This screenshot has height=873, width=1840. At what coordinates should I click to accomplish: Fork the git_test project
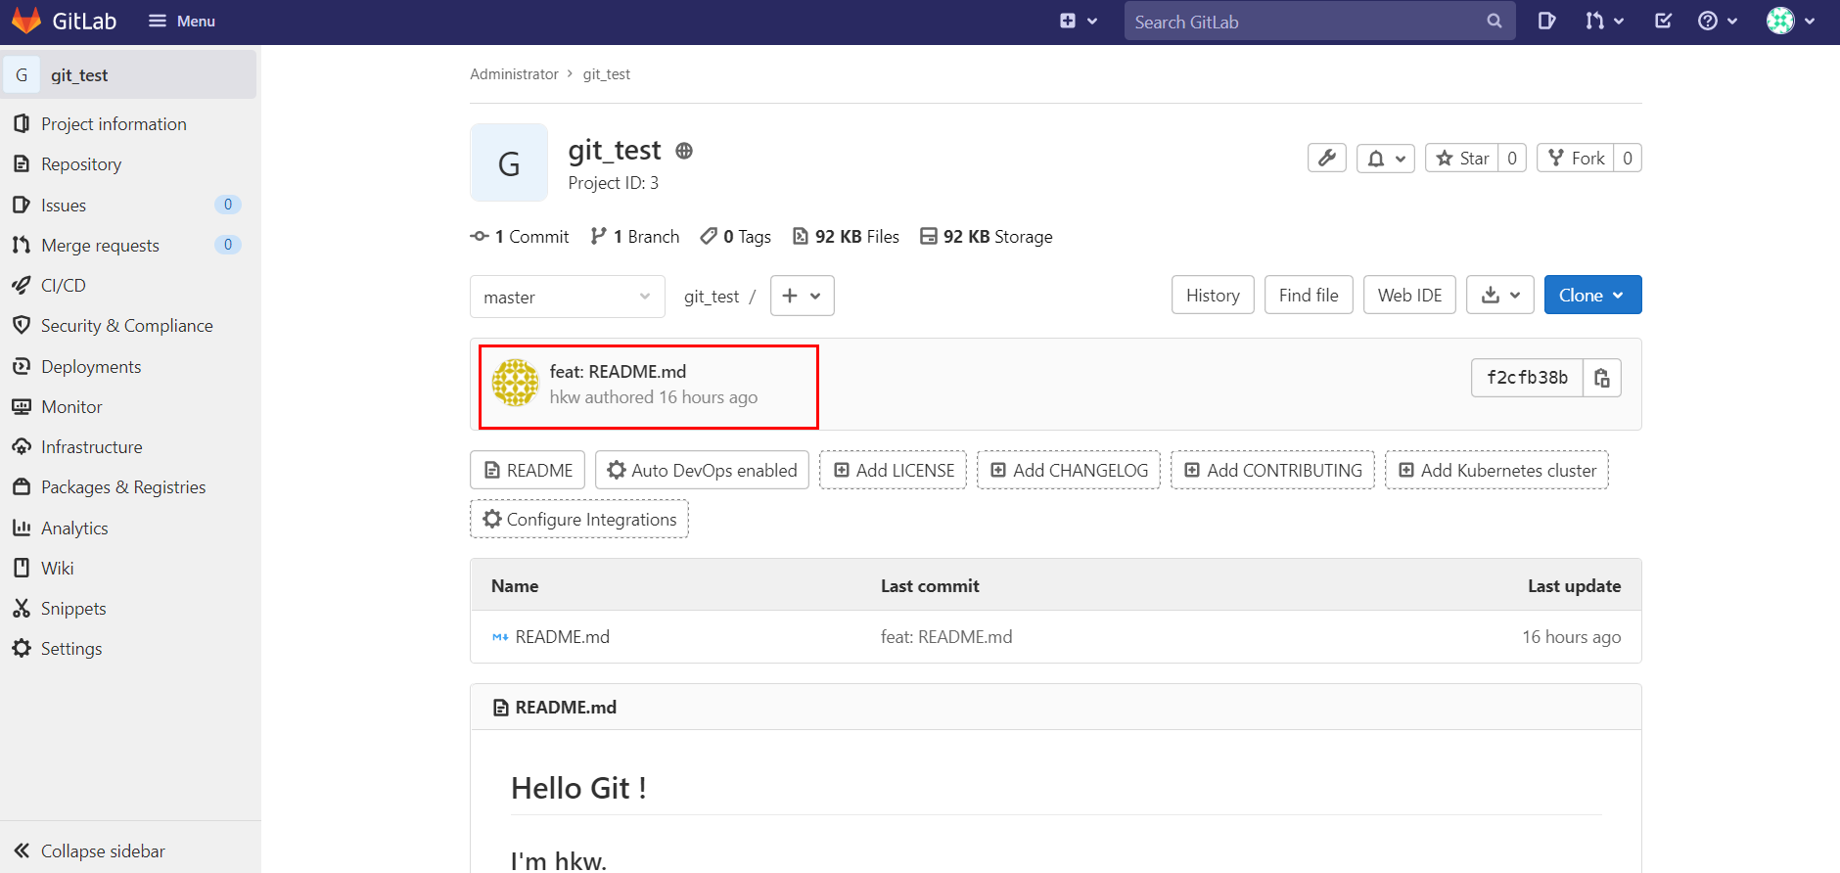1576,158
